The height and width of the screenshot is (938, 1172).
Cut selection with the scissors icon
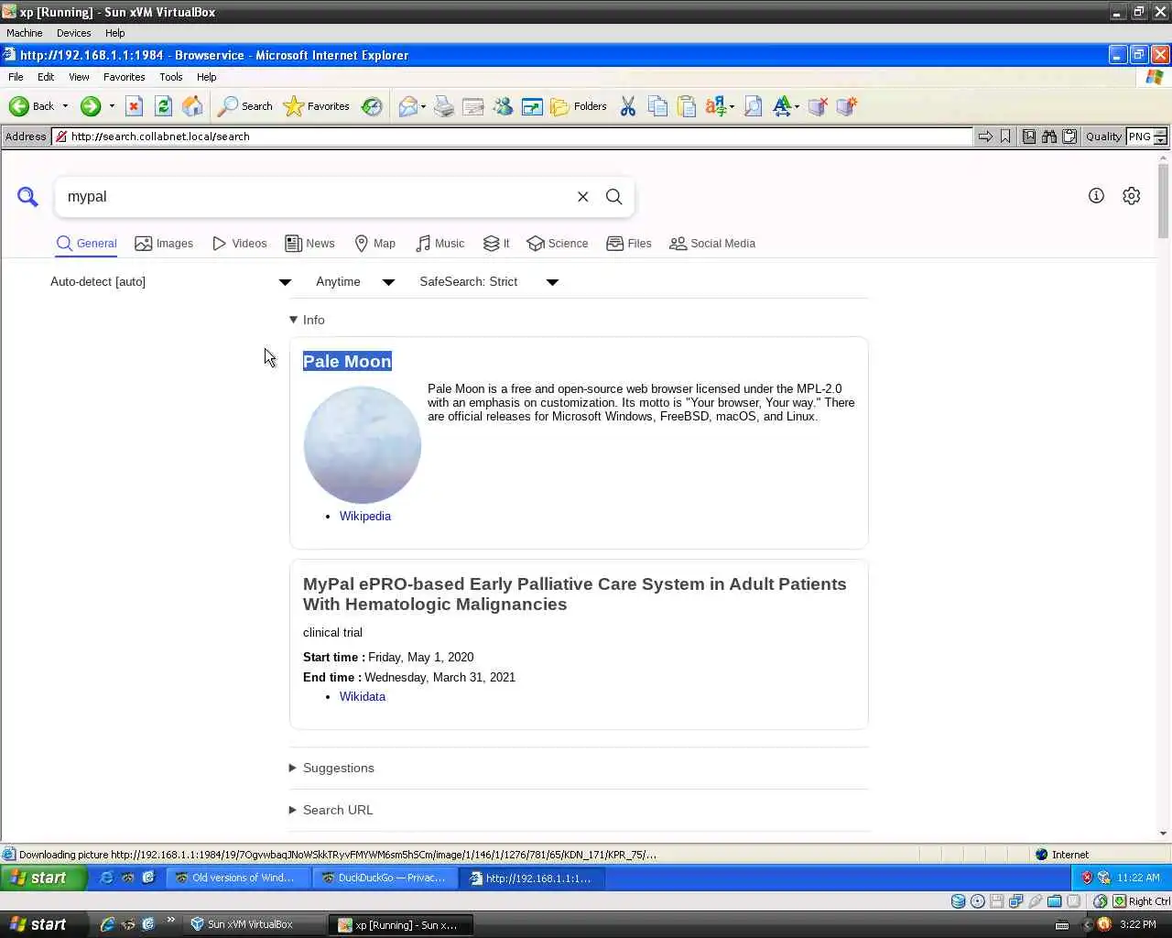point(628,106)
